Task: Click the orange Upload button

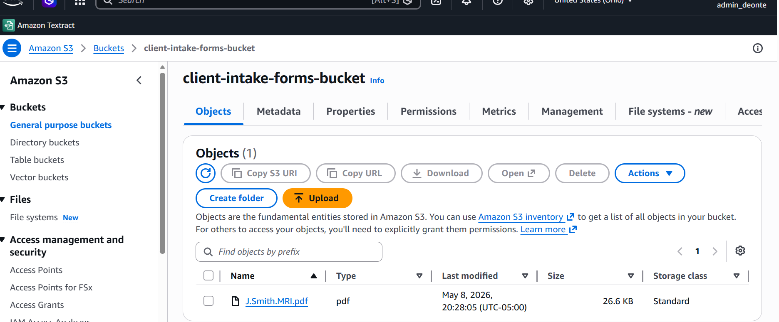Action: pyautogui.click(x=318, y=198)
